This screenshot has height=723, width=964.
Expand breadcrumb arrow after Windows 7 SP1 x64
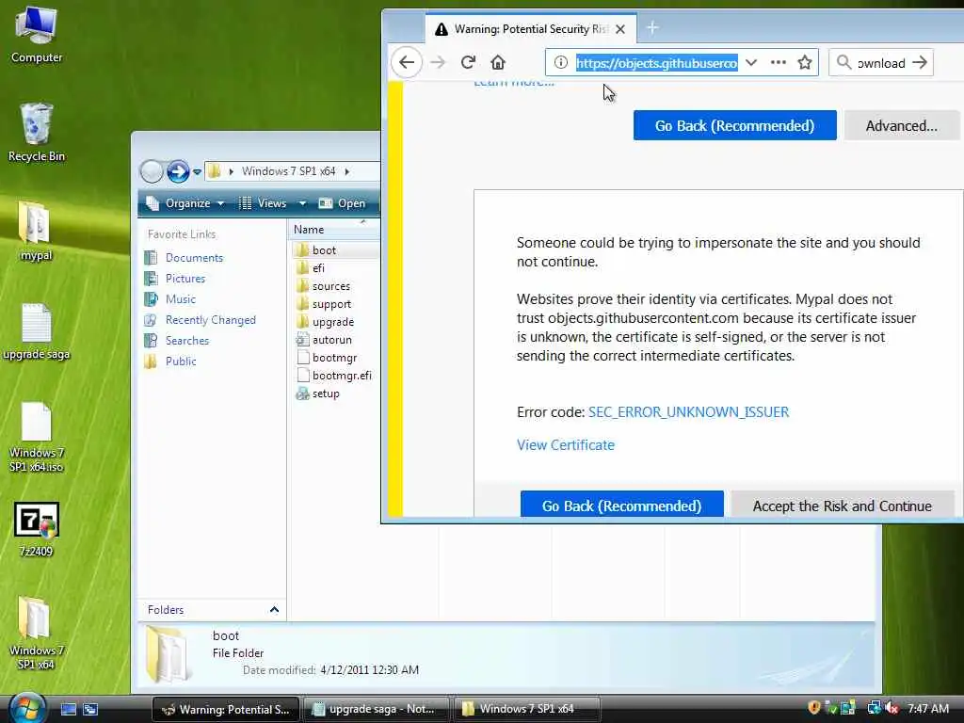point(347,171)
